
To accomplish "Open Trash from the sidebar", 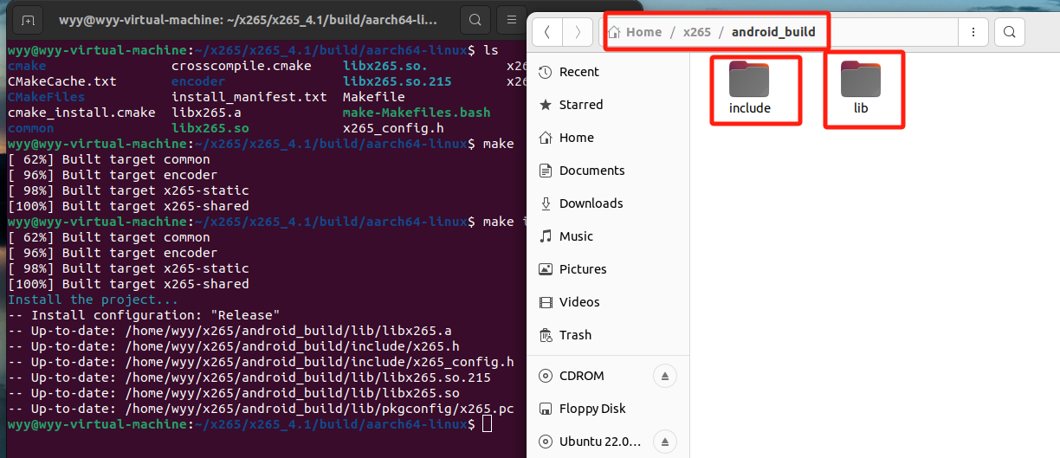I will click(575, 335).
